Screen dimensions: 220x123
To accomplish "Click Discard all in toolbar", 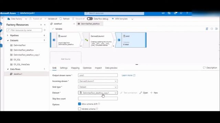I will point(78,19).
